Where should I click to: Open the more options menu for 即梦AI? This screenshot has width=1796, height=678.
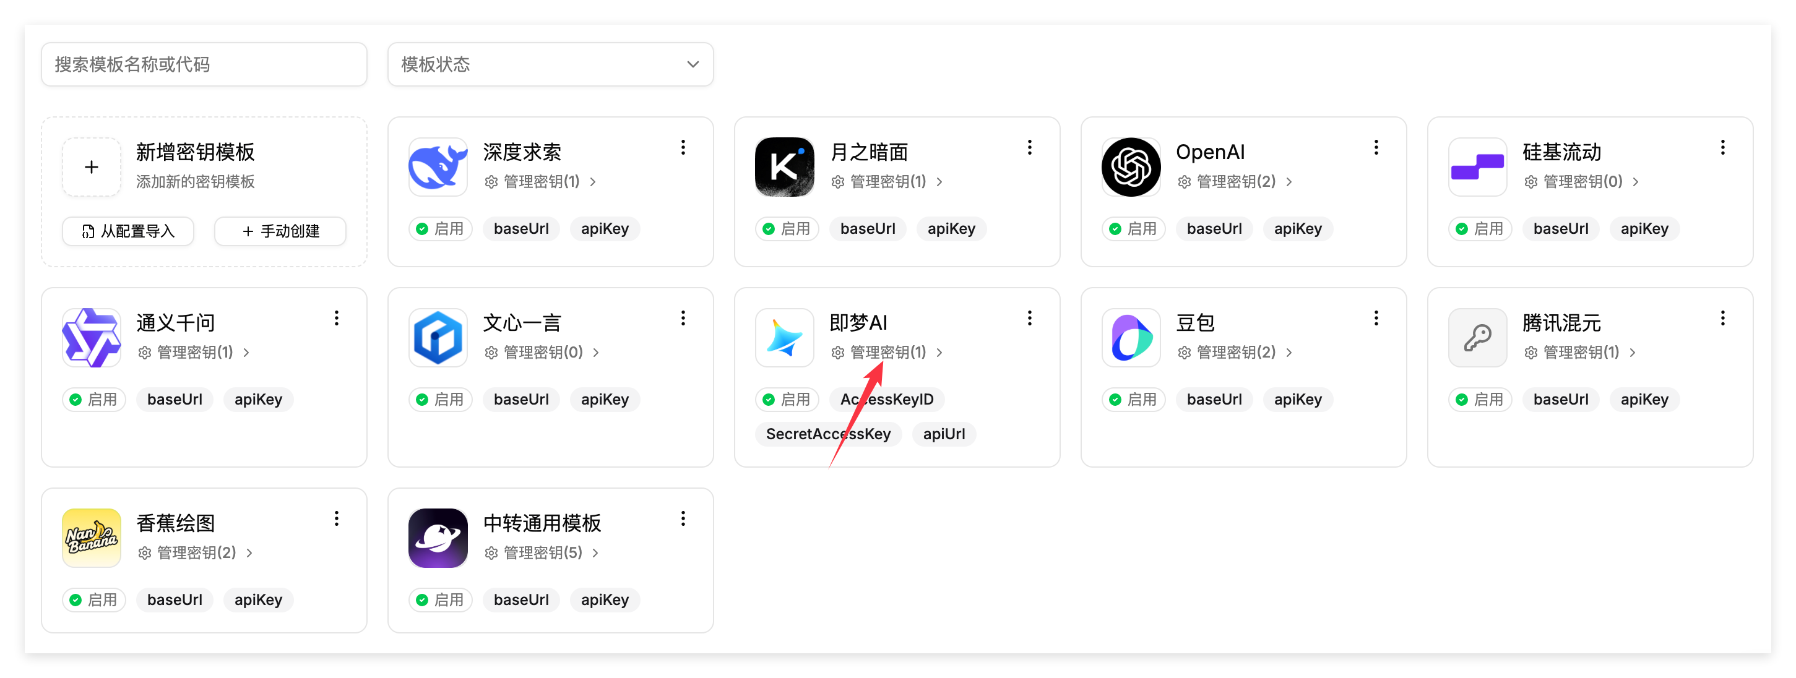[x=1030, y=319]
